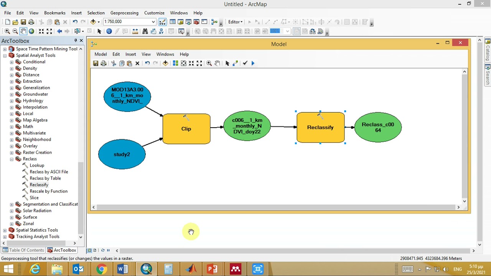Expand the Spatial Statistics Tools toolbox
The width and height of the screenshot is (491, 276).
coord(5,230)
